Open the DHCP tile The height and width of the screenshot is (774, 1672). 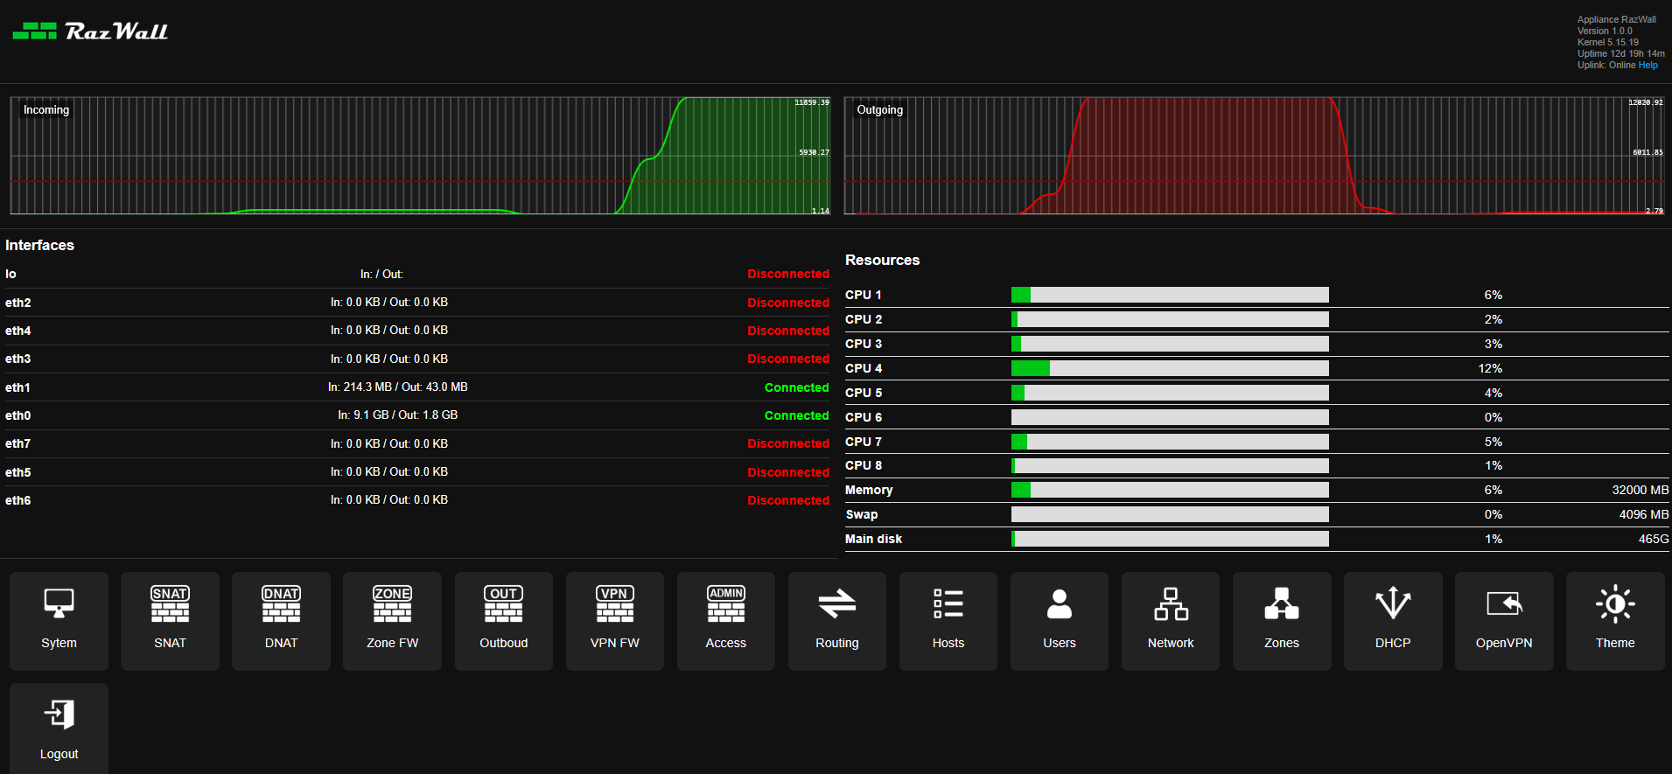coord(1393,621)
